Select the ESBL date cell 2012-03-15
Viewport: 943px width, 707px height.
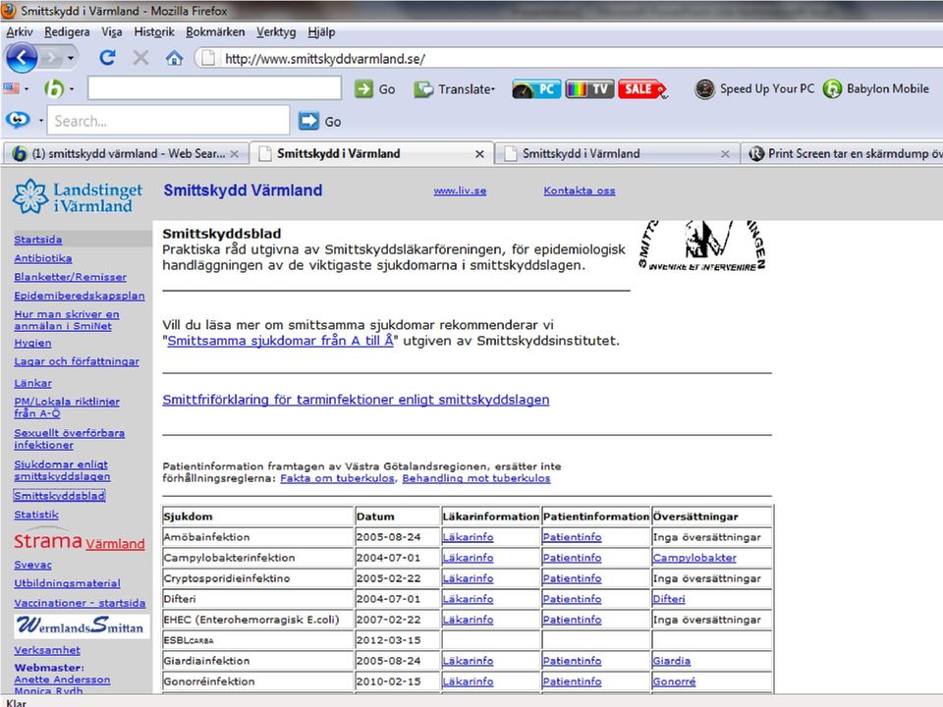[398, 640]
